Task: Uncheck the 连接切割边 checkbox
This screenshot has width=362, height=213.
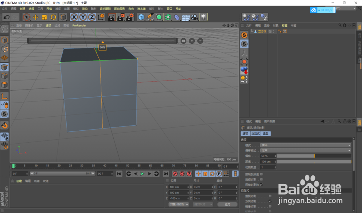Action: [x=261, y=185]
